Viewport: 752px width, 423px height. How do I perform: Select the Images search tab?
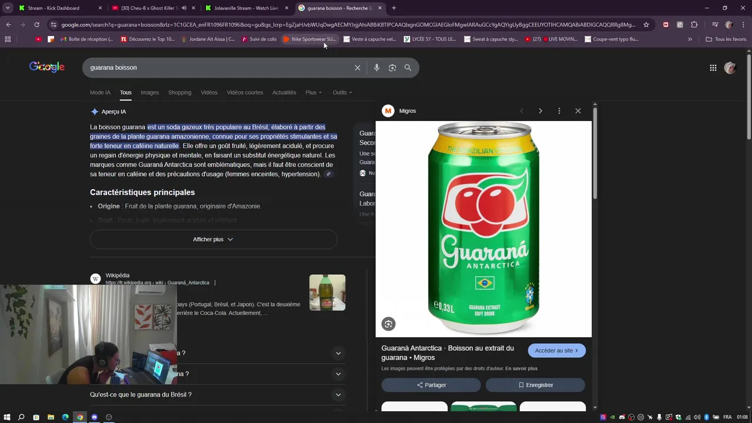(149, 92)
